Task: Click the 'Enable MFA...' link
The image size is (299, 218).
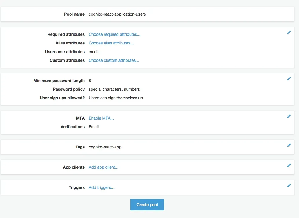Action: (101, 118)
